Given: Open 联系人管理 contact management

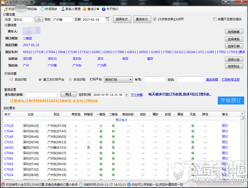Looking at the screenshot, I should click(71, 9).
